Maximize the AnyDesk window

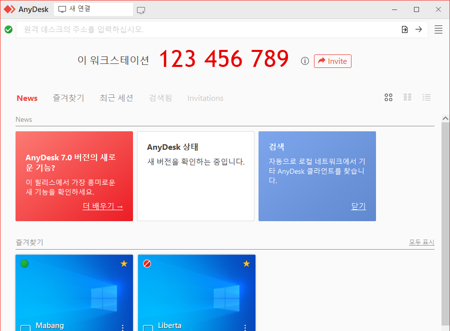pos(416,9)
